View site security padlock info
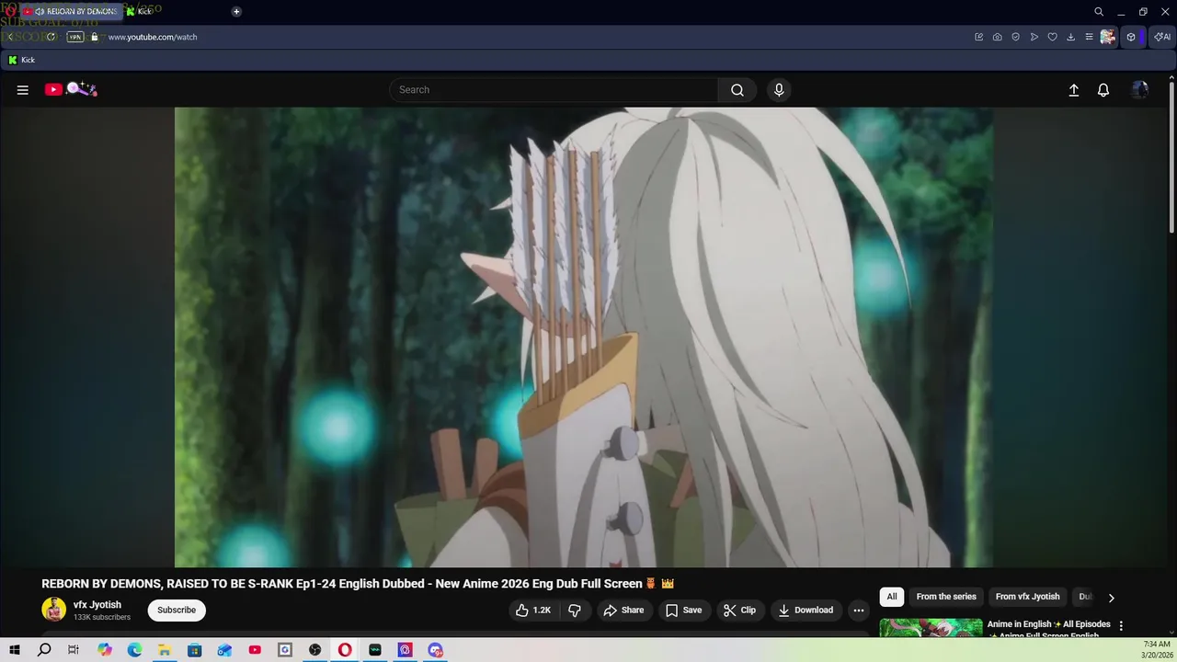 pyautogui.click(x=95, y=37)
